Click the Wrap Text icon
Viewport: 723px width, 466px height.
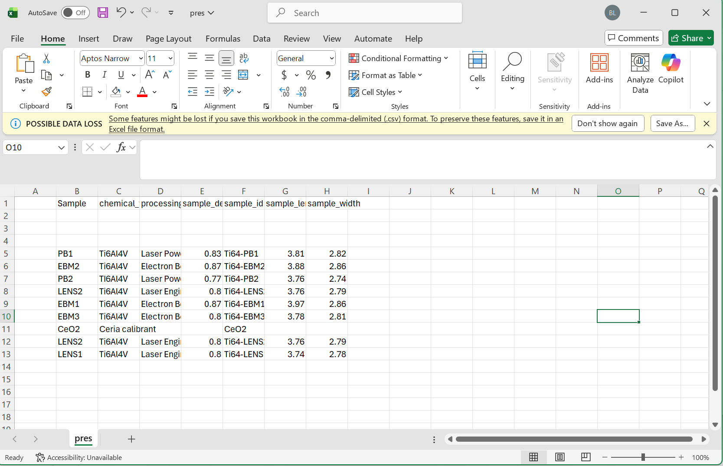[x=244, y=59]
